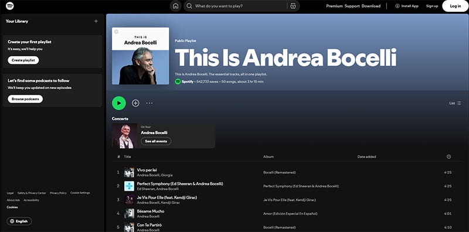This screenshot has height=232, width=469.
Task: Open the playlist cover image of Andrea Bocelli
Action: click(x=140, y=56)
